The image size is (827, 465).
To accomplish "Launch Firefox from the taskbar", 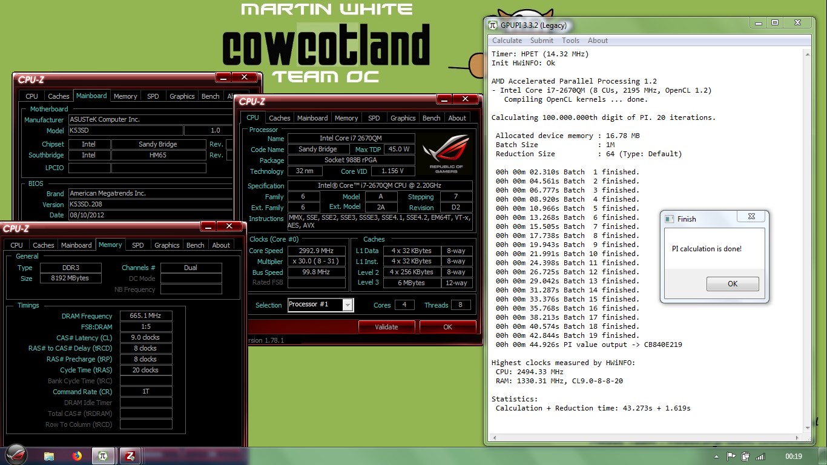I will tap(77, 456).
